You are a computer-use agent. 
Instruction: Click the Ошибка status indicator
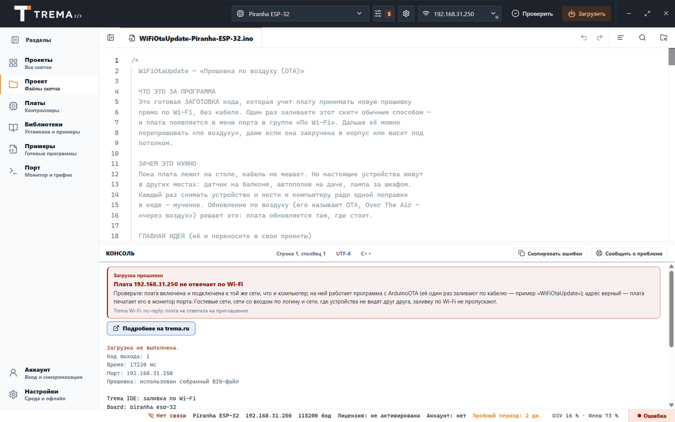(652, 416)
